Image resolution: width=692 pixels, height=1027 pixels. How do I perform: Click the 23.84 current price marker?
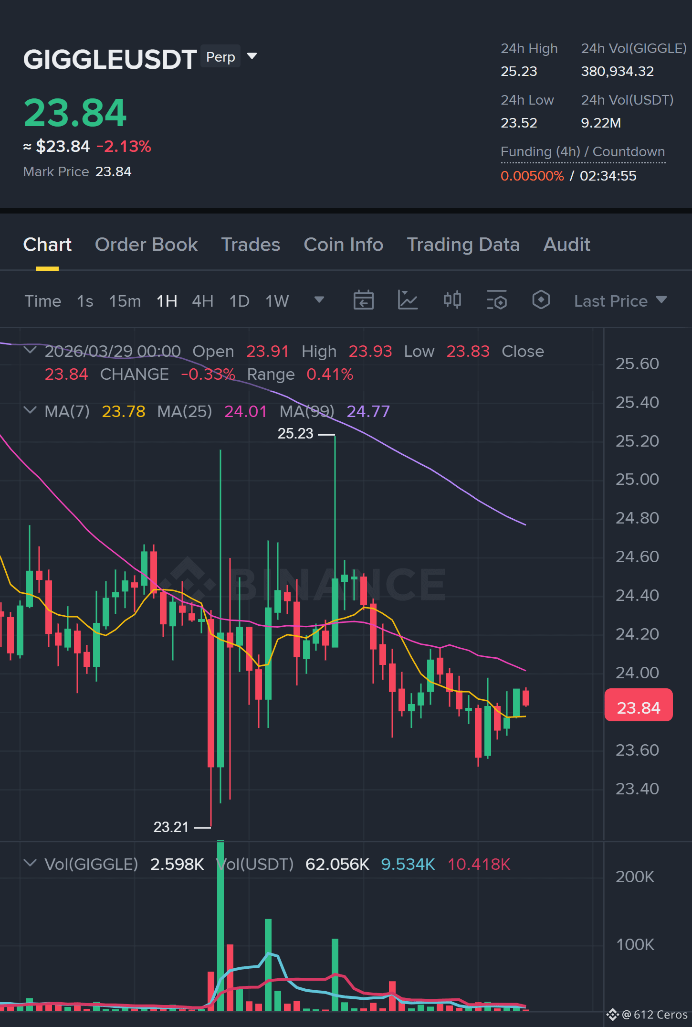pos(639,706)
